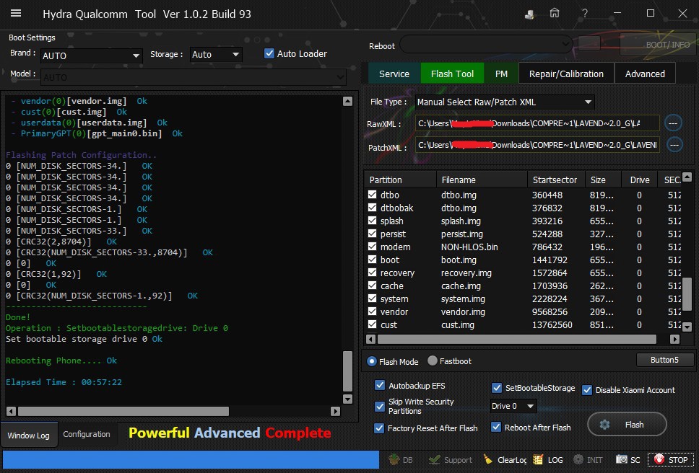Open the Reboot dropdown
Viewport: 699px width, 473px height.
click(x=486, y=44)
